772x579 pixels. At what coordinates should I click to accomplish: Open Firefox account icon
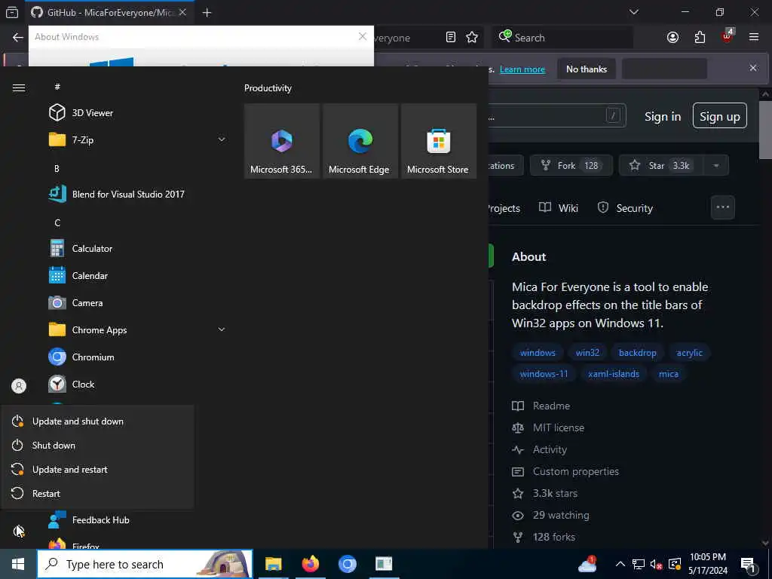click(x=672, y=38)
